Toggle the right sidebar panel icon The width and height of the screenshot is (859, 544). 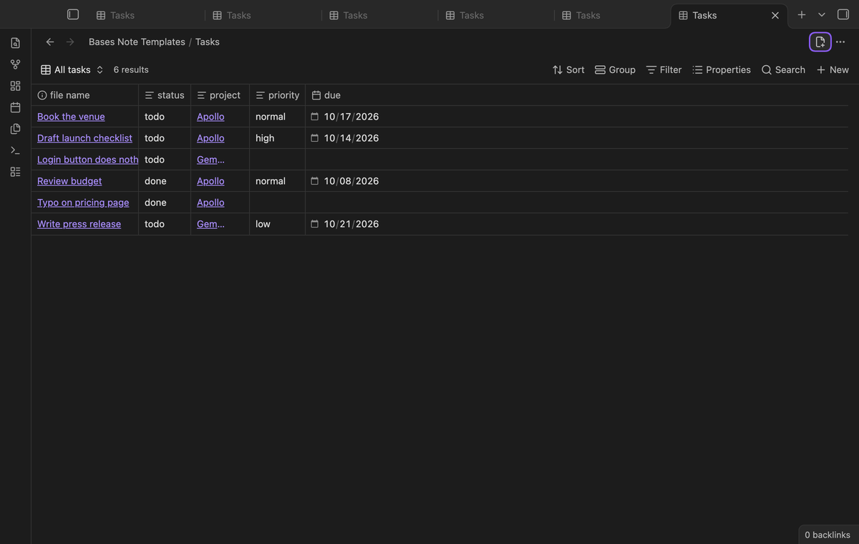point(843,14)
